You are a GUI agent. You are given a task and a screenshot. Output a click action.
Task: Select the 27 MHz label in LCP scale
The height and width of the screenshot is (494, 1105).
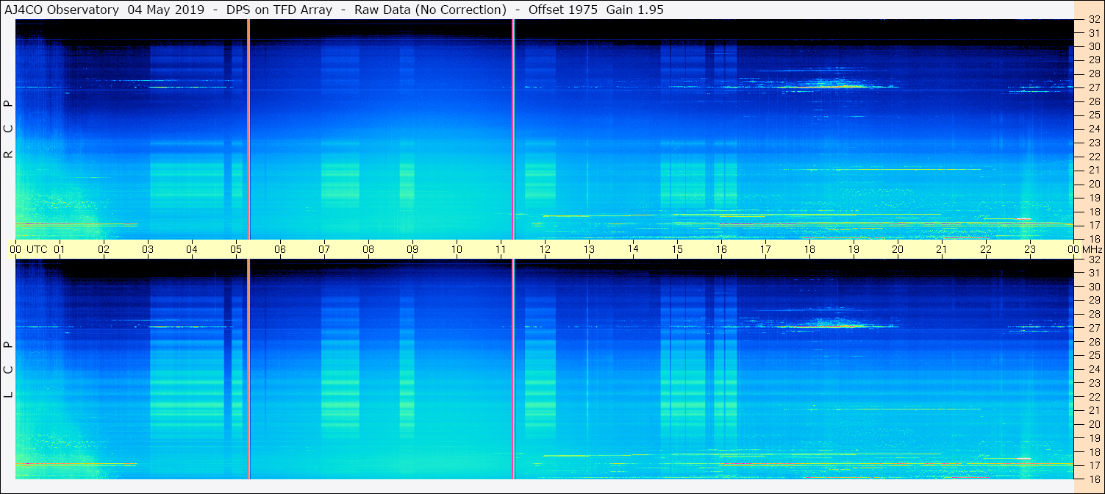click(1094, 328)
